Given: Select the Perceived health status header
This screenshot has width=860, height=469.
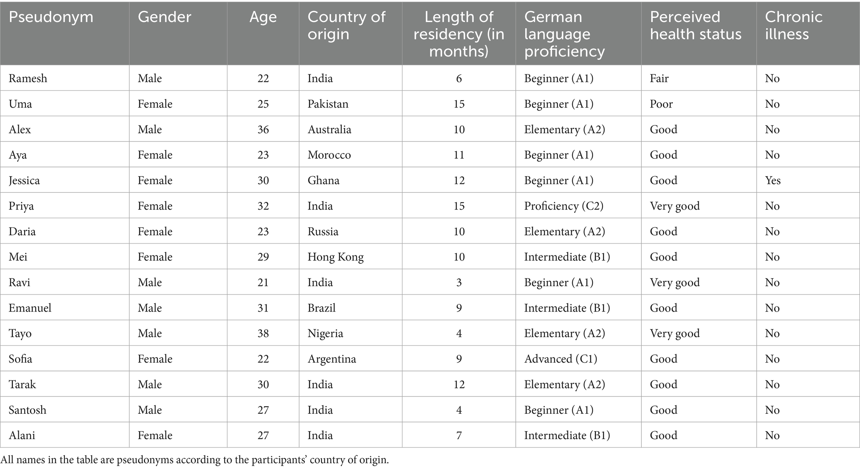Looking at the screenshot, I should point(695,25).
